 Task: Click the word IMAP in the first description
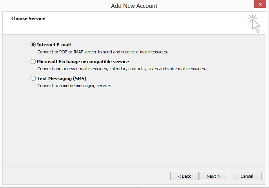(x=78, y=52)
